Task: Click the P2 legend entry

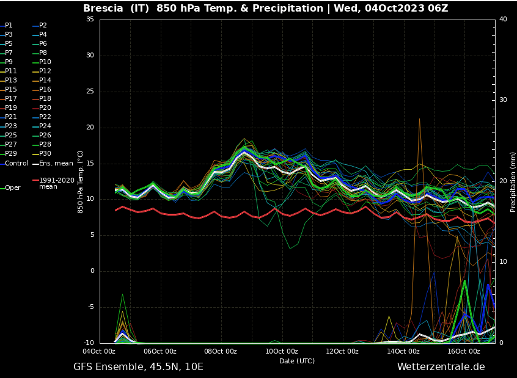Action: [x=40, y=26]
